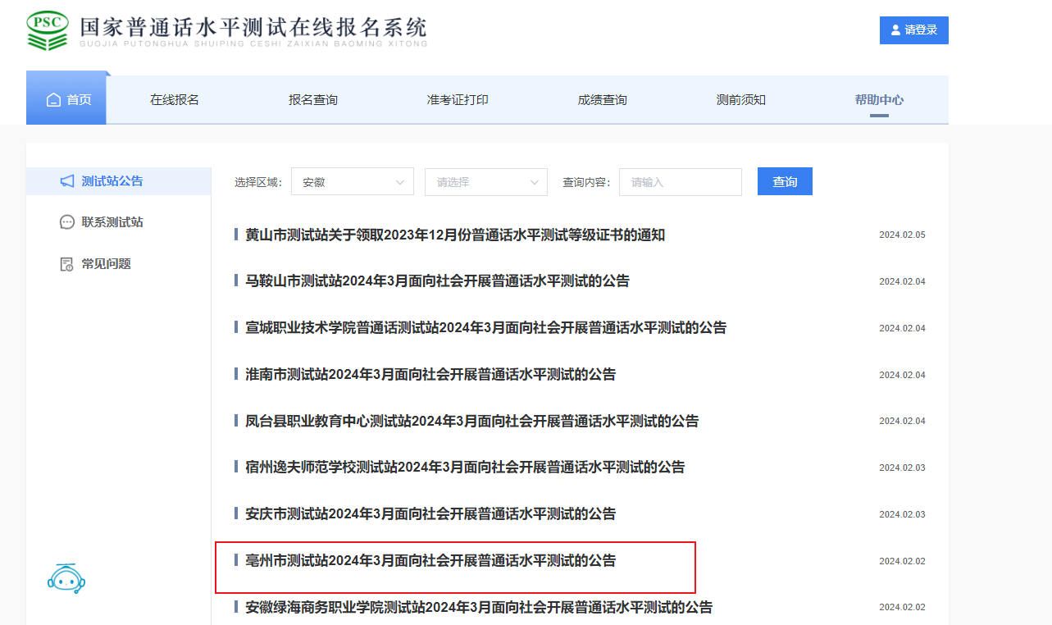
Task: Click the site title 国家普通话水平测试在线报名系统
Action: [253, 26]
